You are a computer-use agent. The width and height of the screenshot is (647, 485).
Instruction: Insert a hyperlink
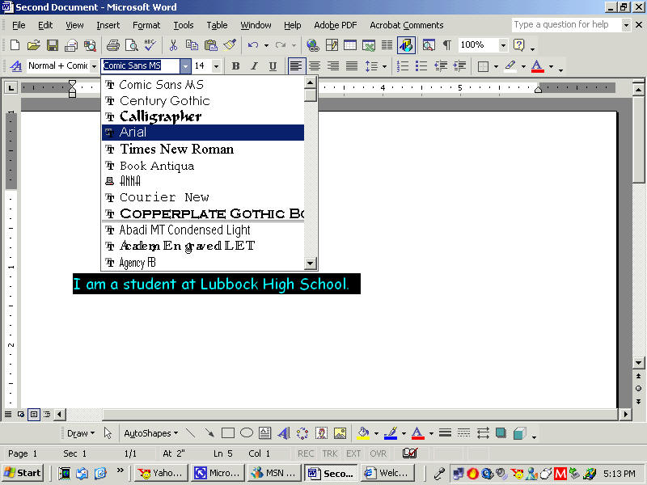click(x=313, y=45)
